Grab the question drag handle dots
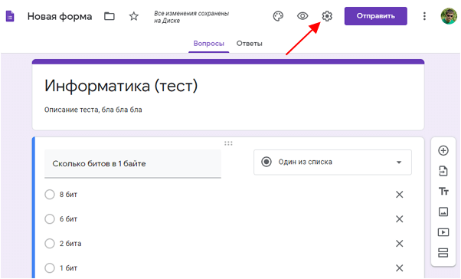 click(x=228, y=143)
